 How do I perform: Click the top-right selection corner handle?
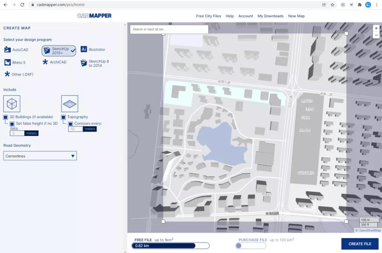(346, 34)
